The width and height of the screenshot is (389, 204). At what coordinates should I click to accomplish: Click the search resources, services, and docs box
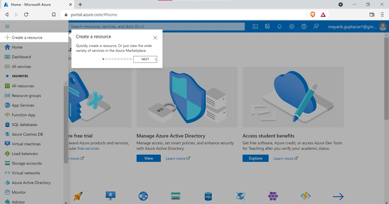[x=157, y=27]
